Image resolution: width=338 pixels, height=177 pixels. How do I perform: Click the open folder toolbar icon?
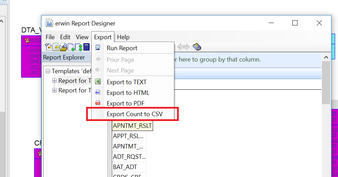pyautogui.click(x=63, y=47)
